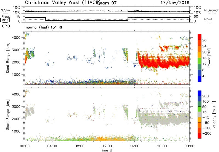Click the '04:00' time axis tick label
This screenshot has height=152, width=219.
click(52, 146)
